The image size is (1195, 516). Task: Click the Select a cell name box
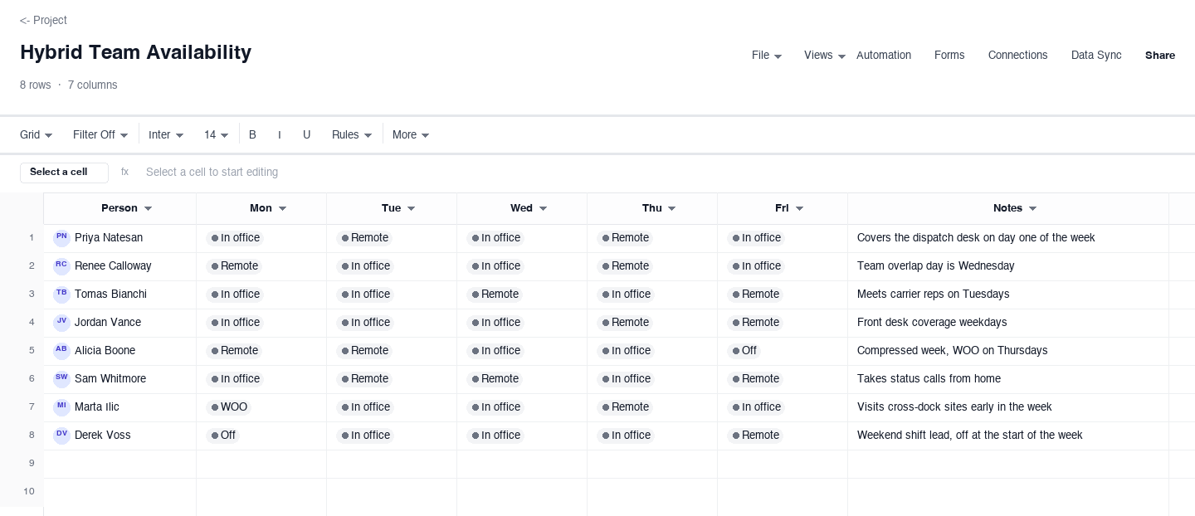[x=64, y=173]
